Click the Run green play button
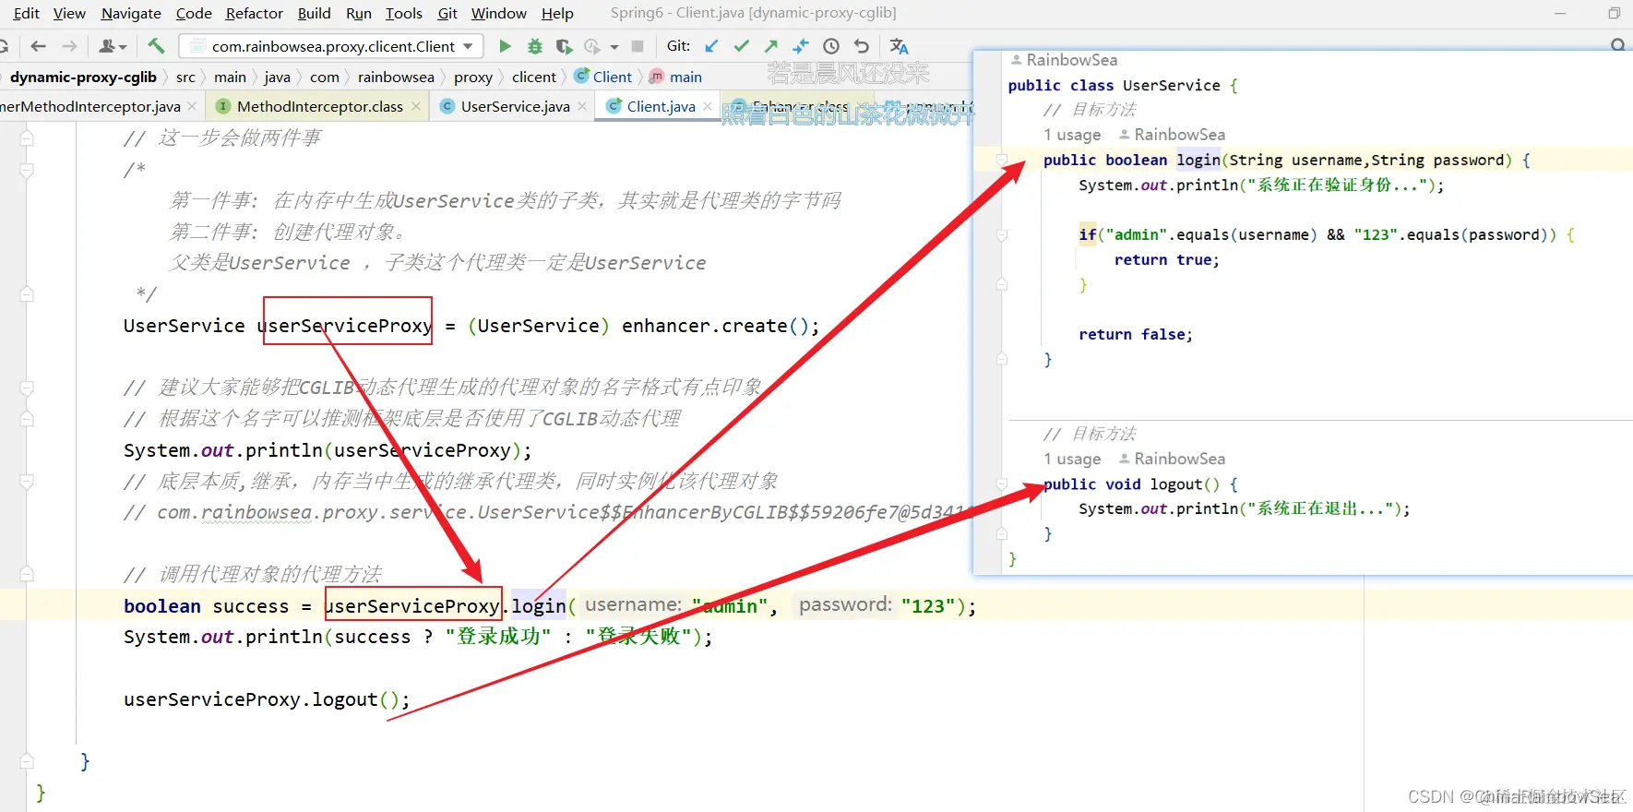 [x=505, y=46]
